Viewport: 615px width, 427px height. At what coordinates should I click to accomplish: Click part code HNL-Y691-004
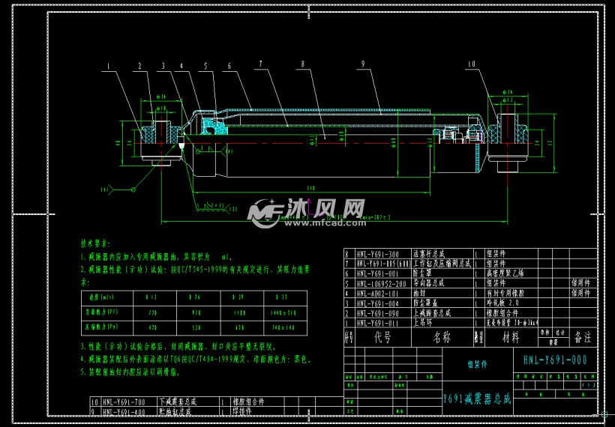[x=377, y=303]
